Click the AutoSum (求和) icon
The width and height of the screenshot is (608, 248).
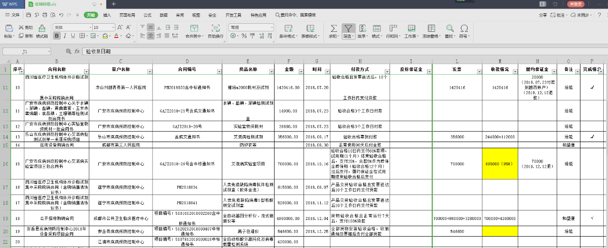[333, 29]
